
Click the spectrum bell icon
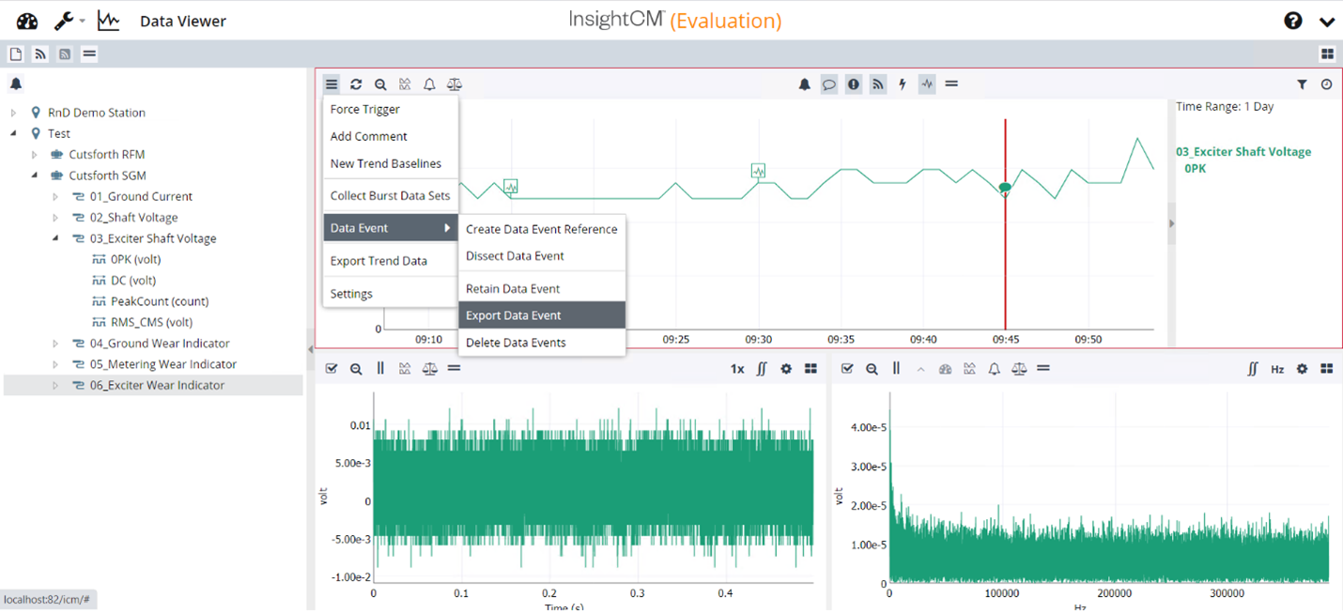tap(995, 370)
